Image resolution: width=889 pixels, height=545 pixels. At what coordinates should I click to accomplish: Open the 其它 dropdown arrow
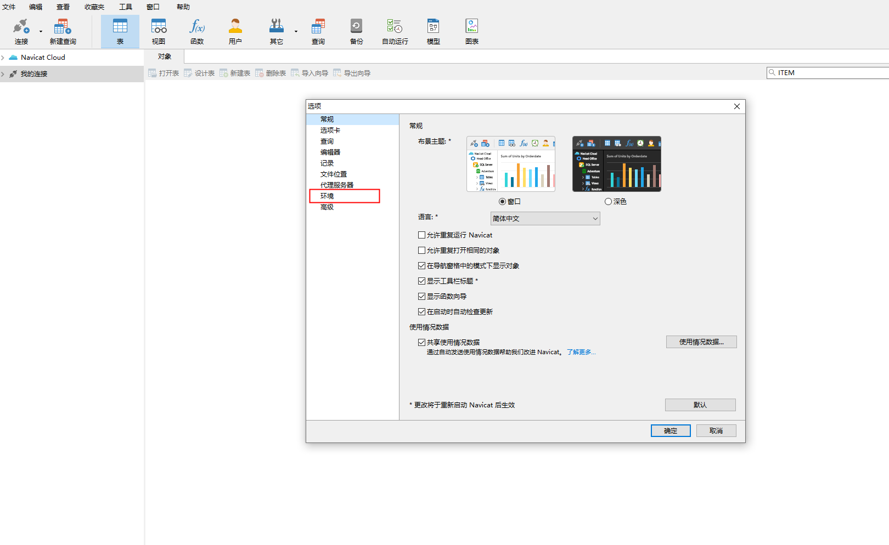click(296, 31)
